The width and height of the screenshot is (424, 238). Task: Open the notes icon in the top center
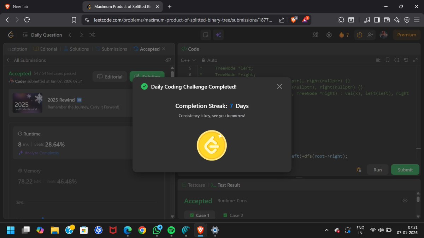pyautogui.click(x=205, y=35)
